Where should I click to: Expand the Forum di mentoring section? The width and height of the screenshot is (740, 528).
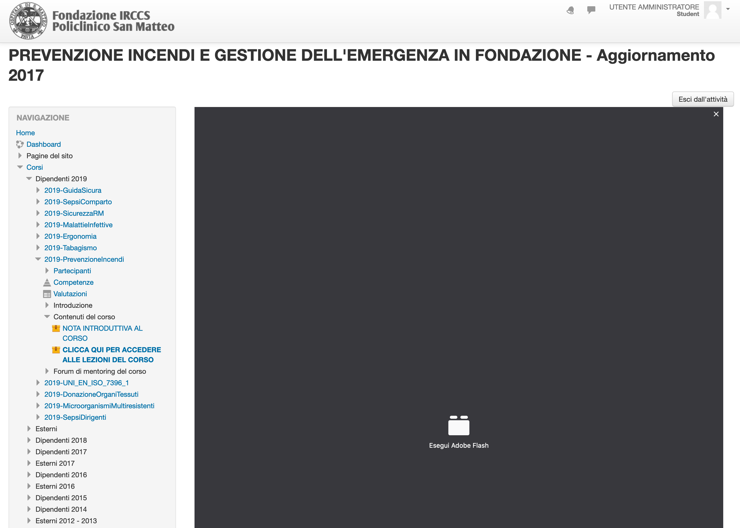tap(47, 371)
